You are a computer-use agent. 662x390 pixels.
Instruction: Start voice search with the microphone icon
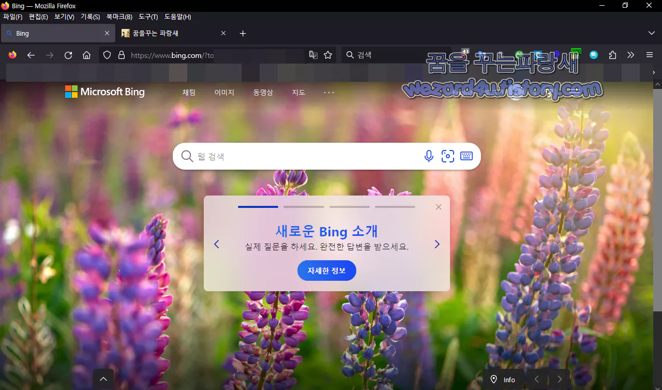click(x=429, y=156)
